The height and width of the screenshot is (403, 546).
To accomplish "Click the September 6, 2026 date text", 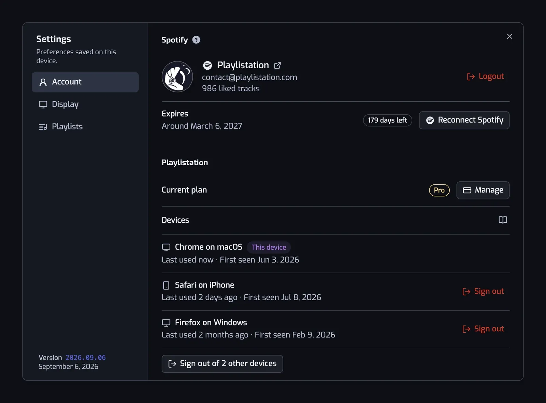I will (x=68, y=366).
